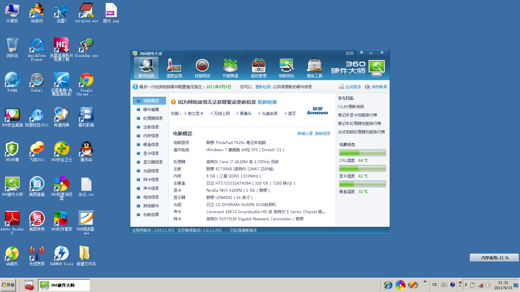Open the 节能降温 energy saving tool

230,68
